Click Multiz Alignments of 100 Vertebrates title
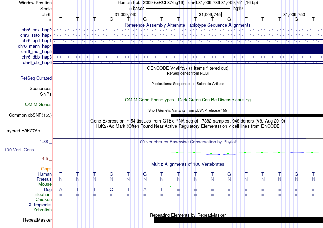Viewport: 323px width, 228px height. pyautogui.click(x=188, y=164)
